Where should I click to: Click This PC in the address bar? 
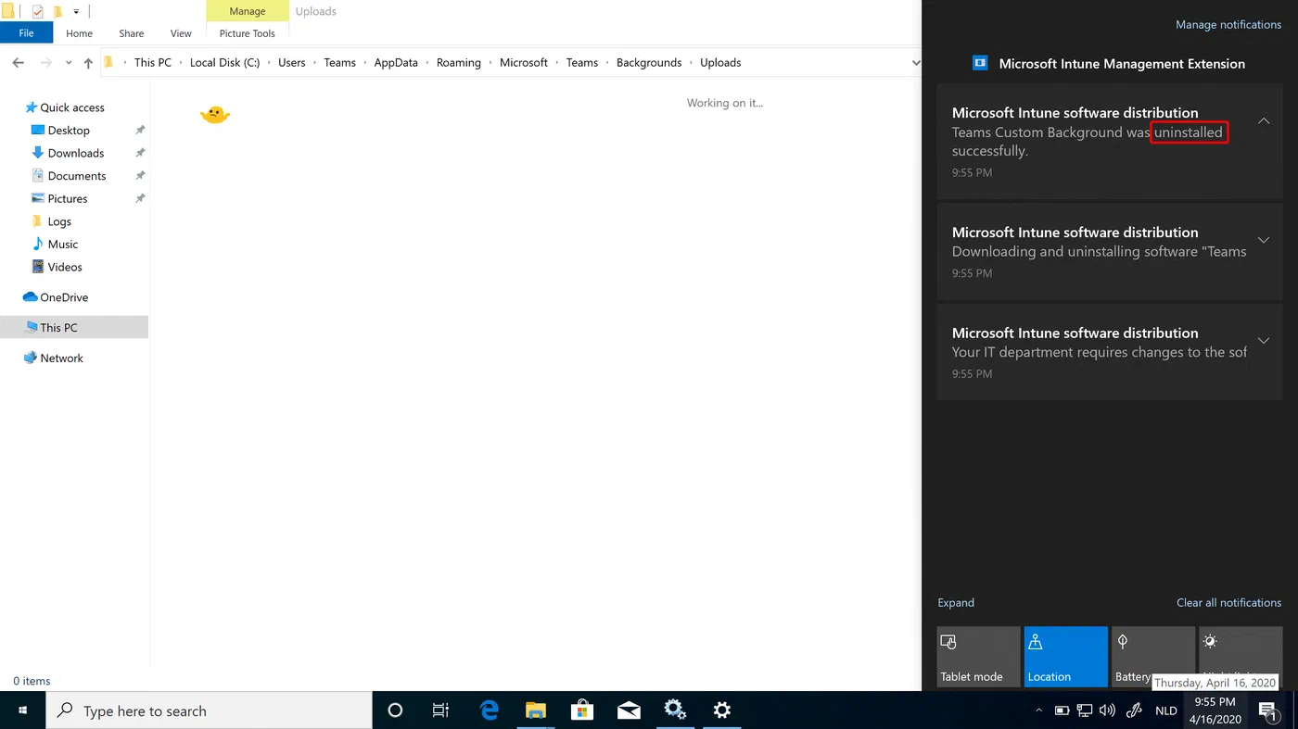click(152, 63)
